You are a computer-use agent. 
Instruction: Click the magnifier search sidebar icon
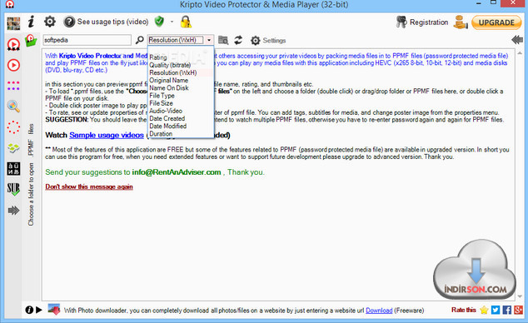13,107
